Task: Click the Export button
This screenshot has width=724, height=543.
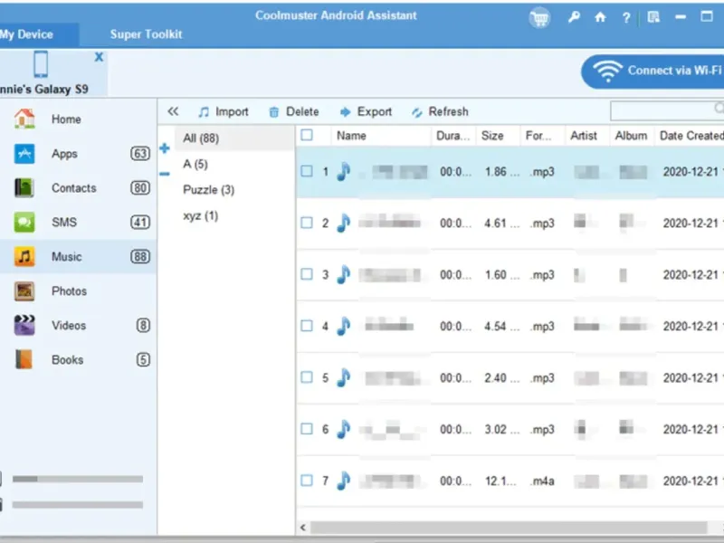Action: [366, 111]
